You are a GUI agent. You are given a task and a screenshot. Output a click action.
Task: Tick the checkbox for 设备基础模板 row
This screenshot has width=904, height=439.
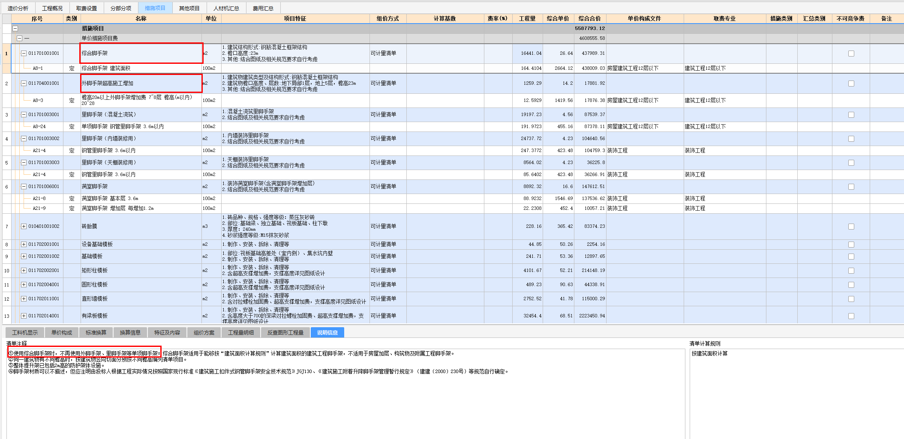point(851,245)
